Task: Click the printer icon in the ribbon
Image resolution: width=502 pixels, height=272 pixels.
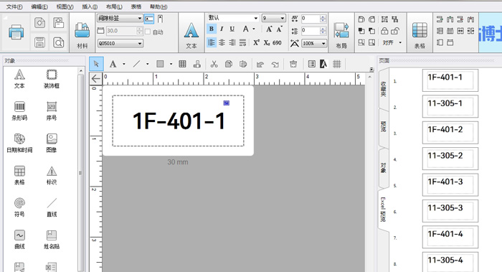Action: (x=16, y=32)
